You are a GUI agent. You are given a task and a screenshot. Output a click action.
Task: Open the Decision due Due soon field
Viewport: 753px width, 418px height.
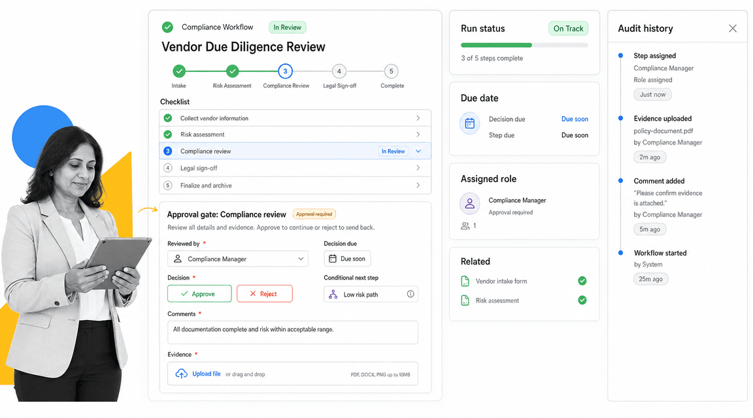347,259
